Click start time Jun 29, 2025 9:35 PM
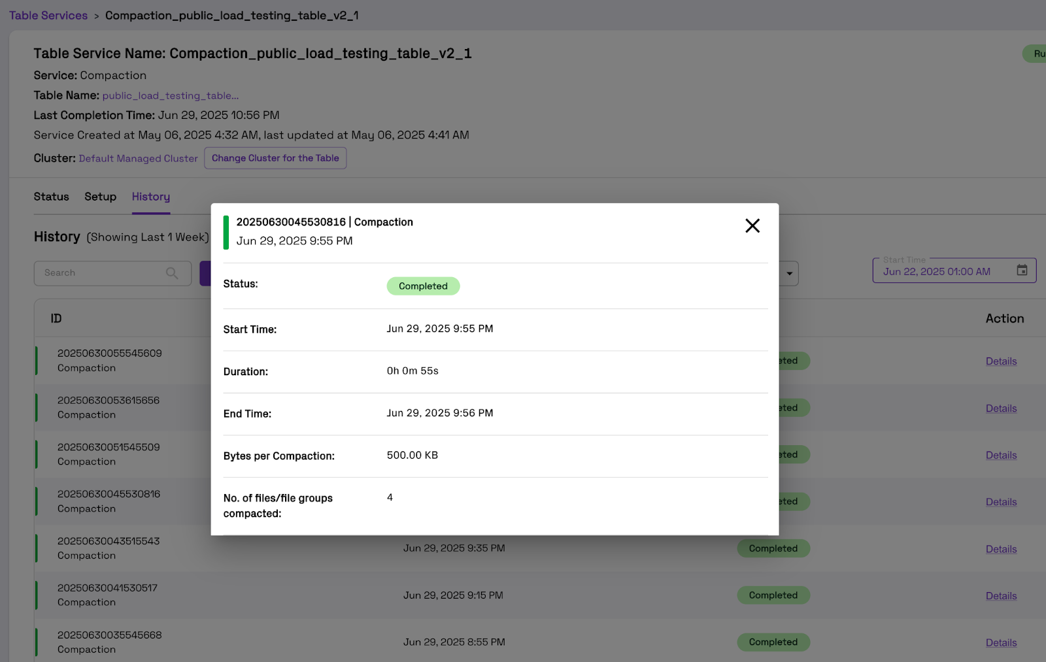This screenshot has height=662, width=1046. pos(454,548)
